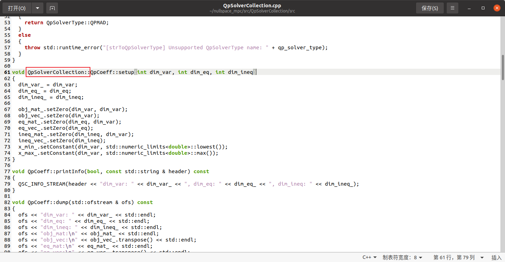Click 'dim_ineq_ = dim_ineq;' on line 65

[x=51, y=97]
